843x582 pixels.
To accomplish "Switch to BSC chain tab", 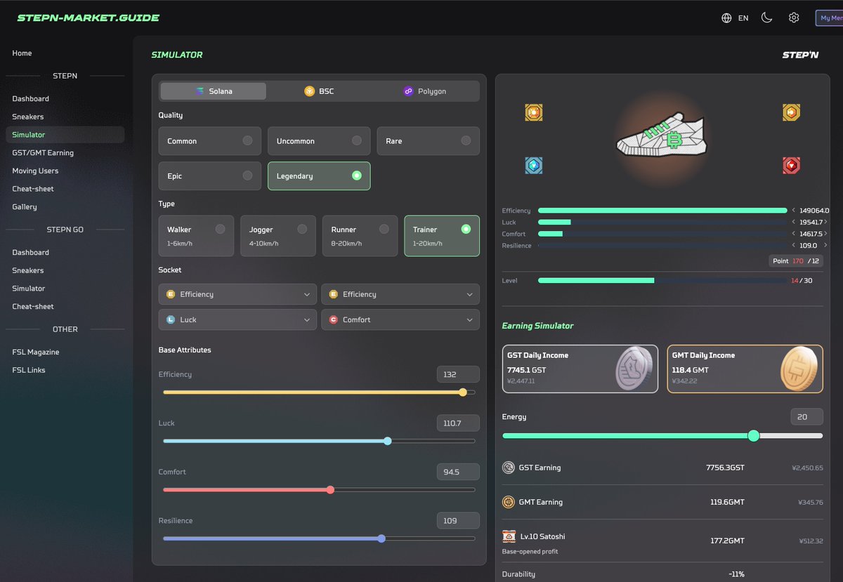I will (319, 91).
